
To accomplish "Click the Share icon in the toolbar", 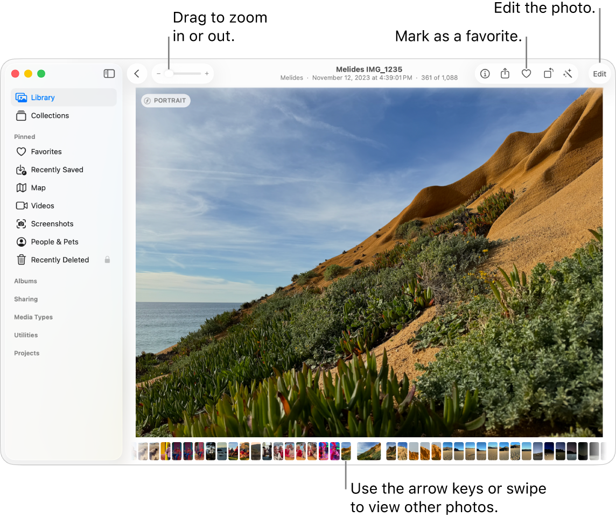I will coord(505,73).
